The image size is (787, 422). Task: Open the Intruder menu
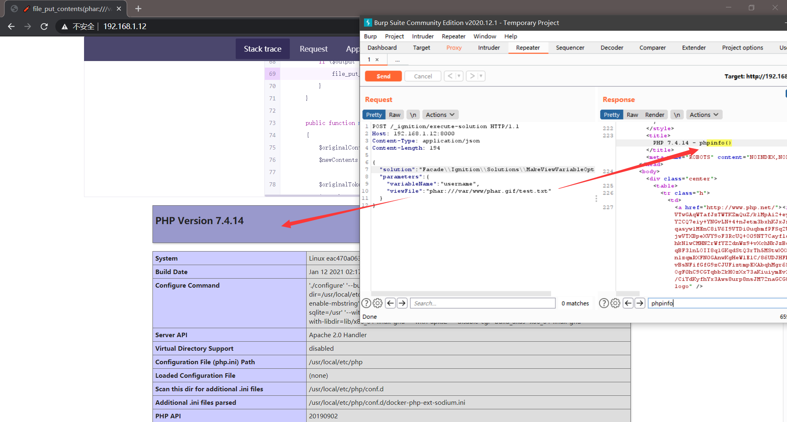423,36
